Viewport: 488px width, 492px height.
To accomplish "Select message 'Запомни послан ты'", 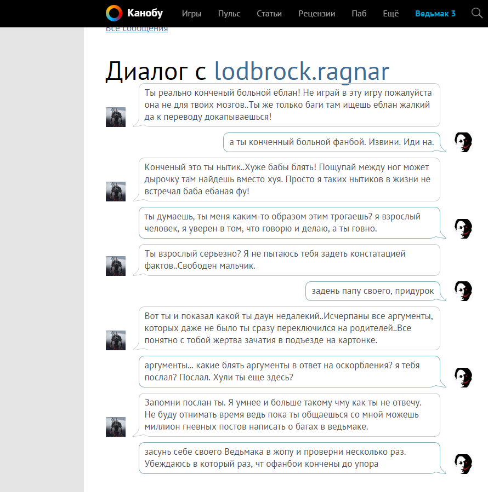I will point(290,414).
